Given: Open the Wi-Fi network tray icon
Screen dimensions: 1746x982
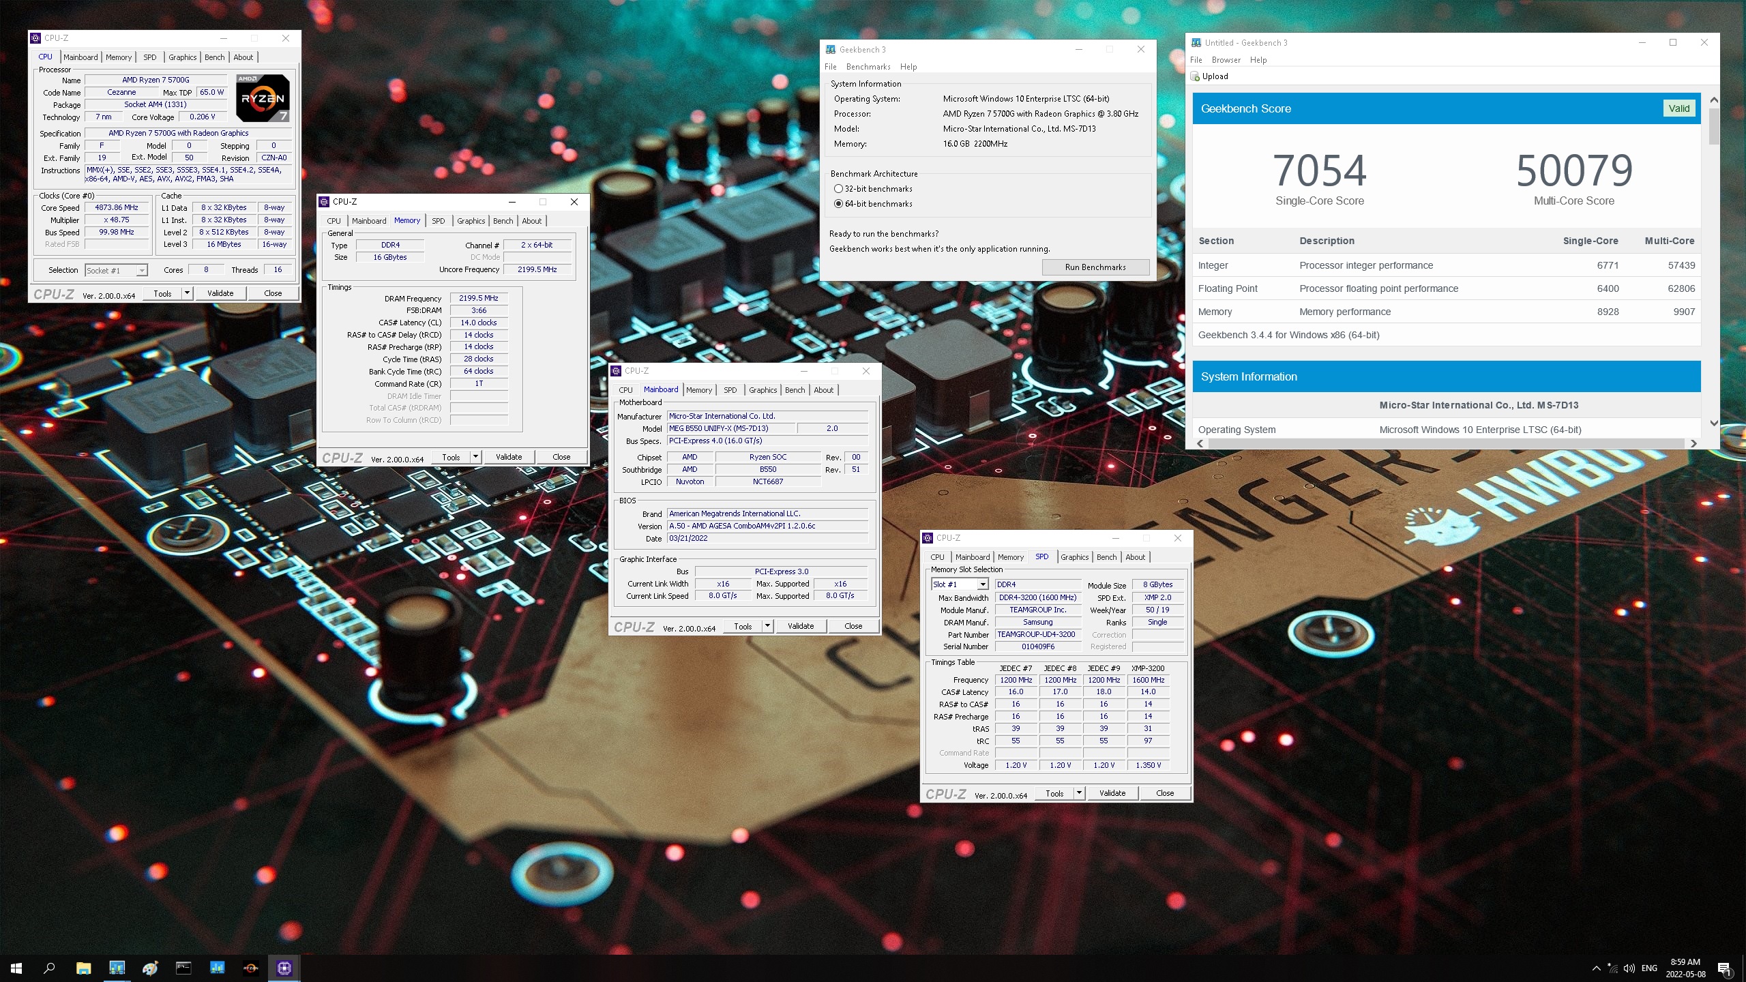Looking at the screenshot, I should pyautogui.click(x=1612, y=968).
